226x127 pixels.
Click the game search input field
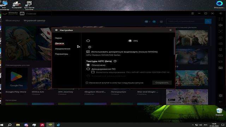(185, 21)
